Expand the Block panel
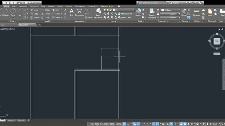Viewport: 225px width, 126px height. tap(141, 21)
